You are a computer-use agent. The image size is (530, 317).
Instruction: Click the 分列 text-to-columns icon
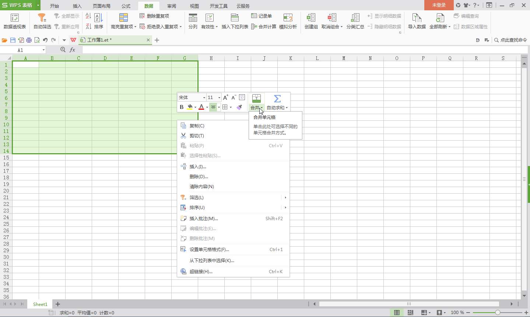(x=192, y=21)
